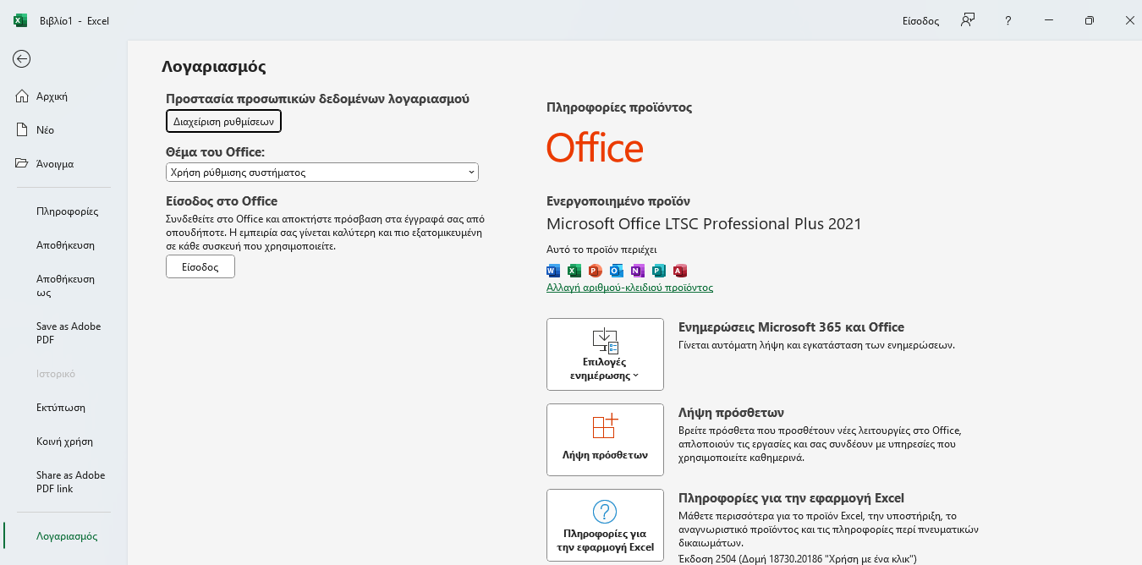
Task: Open the Office theme dropdown
Action: 322,172
